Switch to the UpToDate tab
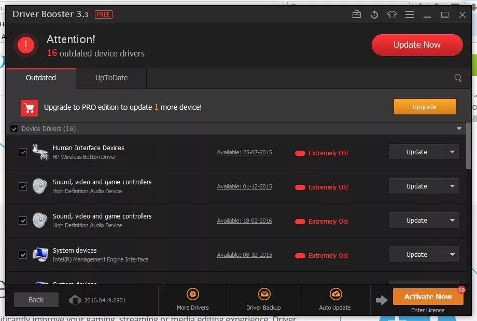 (x=111, y=78)
